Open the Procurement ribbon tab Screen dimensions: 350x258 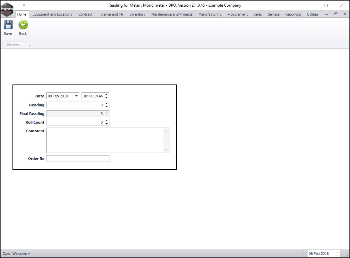237,14
